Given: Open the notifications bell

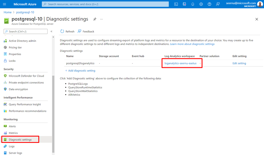Looking at the screenshot, I should [x=193, y=4].
